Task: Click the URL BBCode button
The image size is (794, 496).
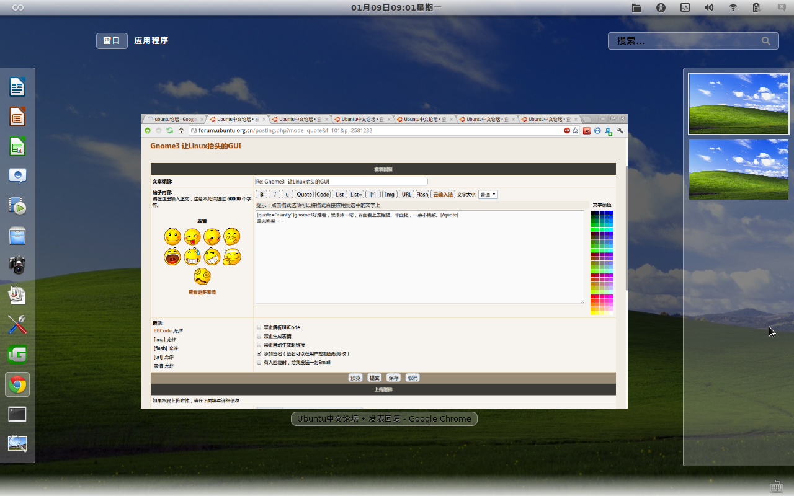Action: (x=406, y=194)
